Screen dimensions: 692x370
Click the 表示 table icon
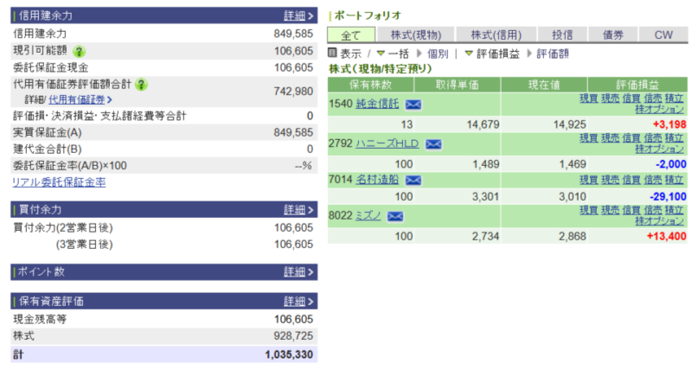click(332, 53)
